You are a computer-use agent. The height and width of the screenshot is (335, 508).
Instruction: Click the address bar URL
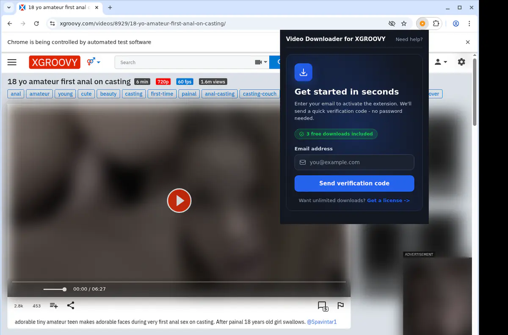click(143, 24)
